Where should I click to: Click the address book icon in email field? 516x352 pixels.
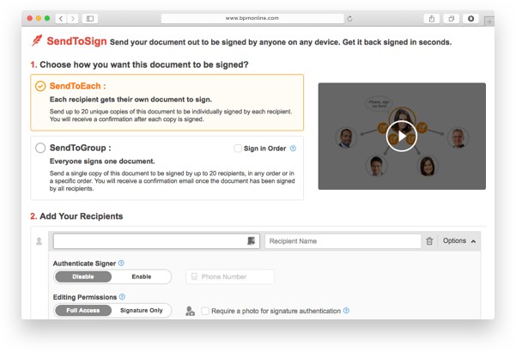click(x=251, y=241)
